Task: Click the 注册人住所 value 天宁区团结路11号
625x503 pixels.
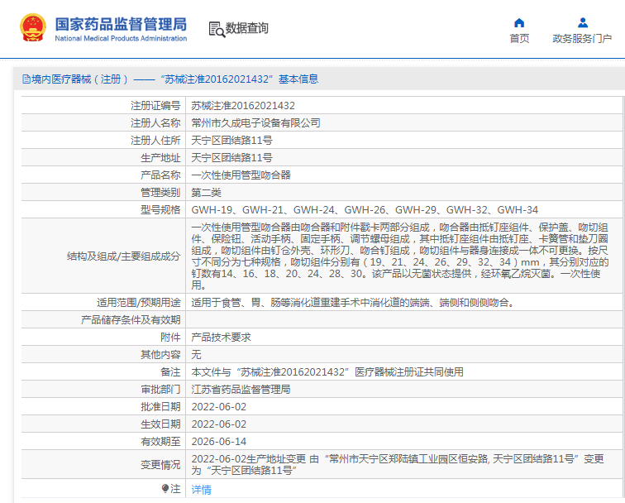Action: pyautogui.click(x=231, y=141)
